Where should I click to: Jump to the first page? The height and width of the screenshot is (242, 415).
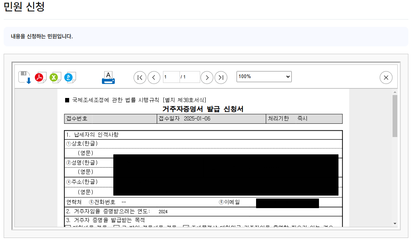click(140, 77)
